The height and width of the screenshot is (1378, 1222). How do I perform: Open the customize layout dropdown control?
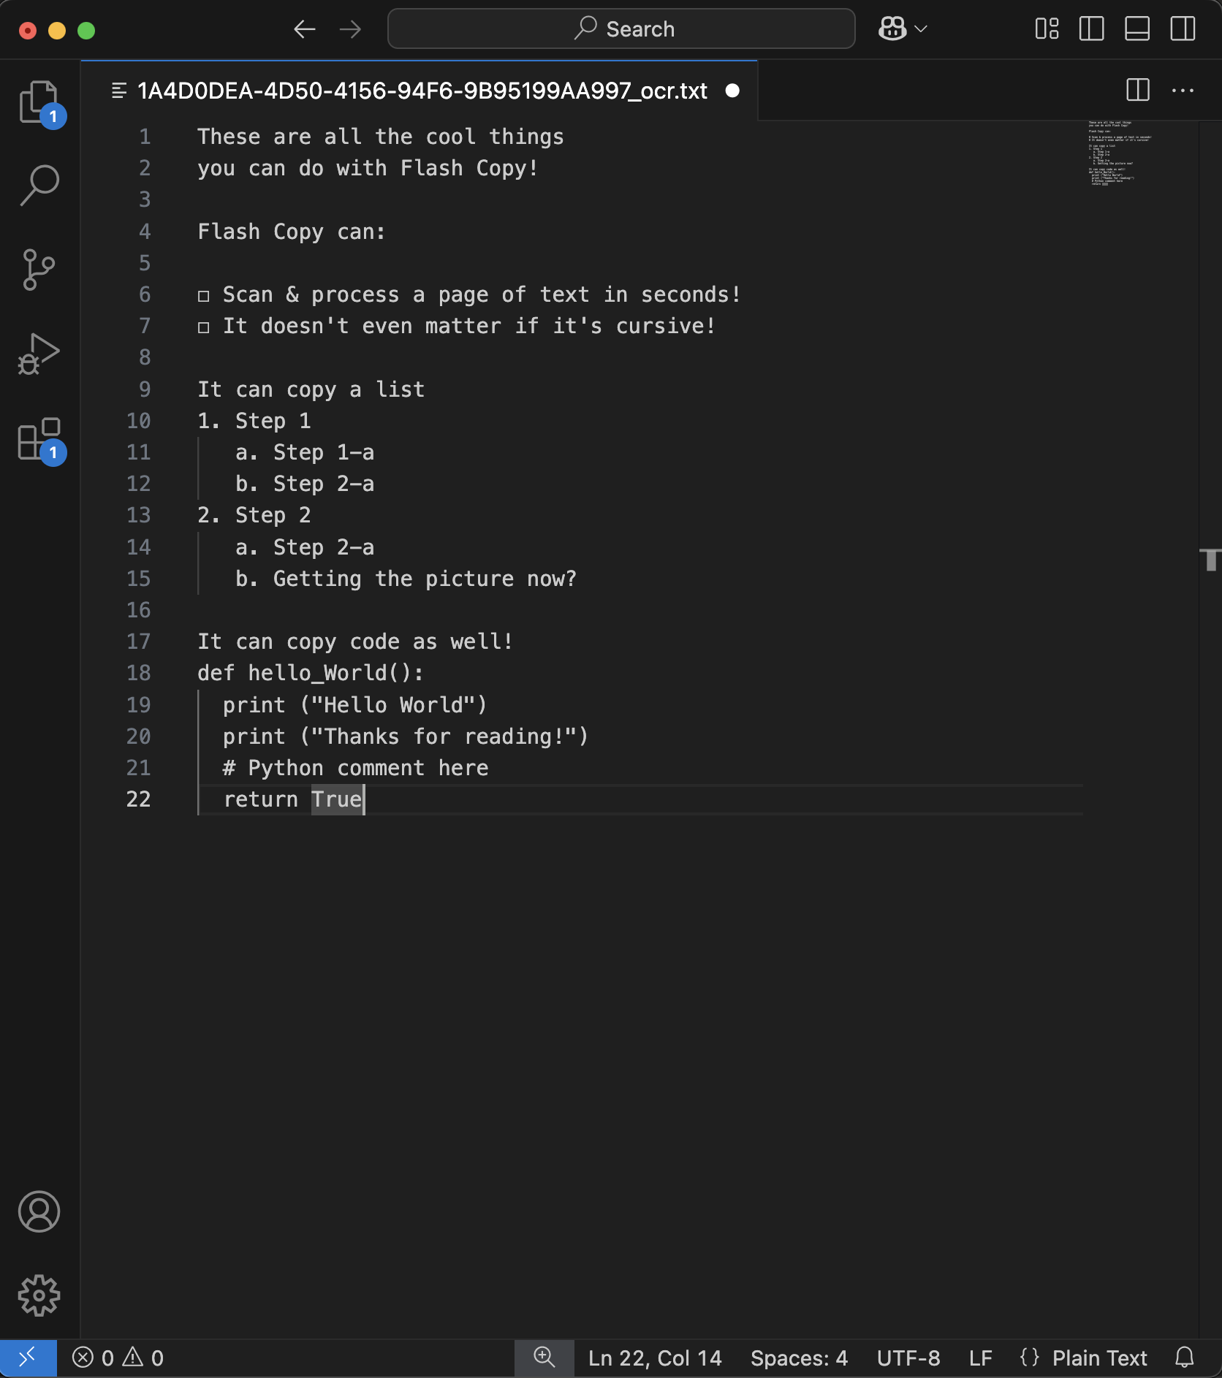tap(1047, 28)
